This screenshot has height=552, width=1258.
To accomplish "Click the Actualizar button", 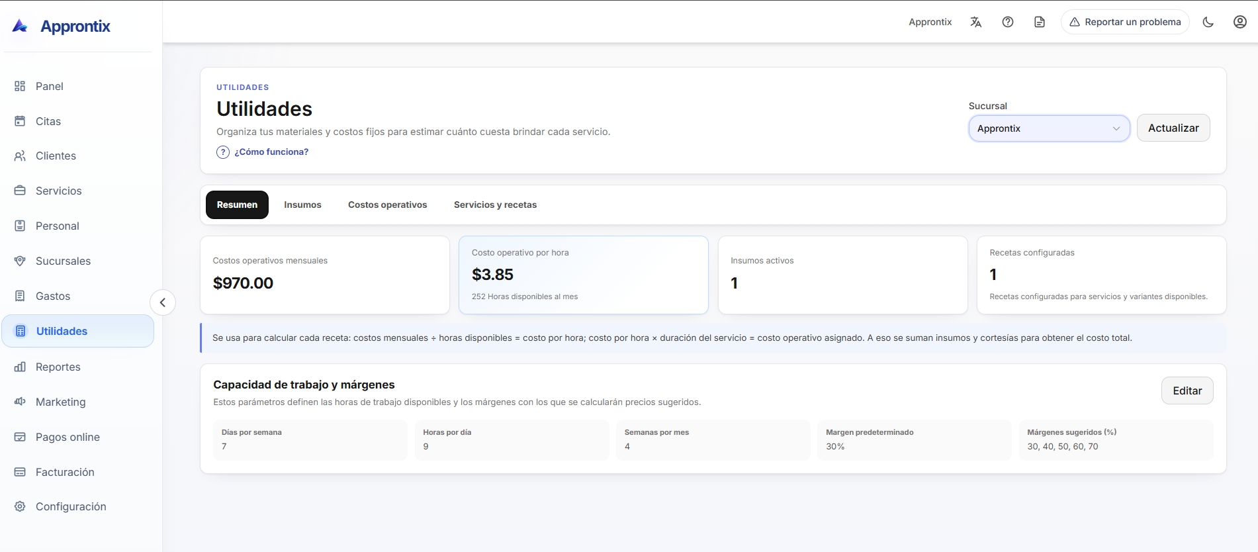I will (1173, 128).
